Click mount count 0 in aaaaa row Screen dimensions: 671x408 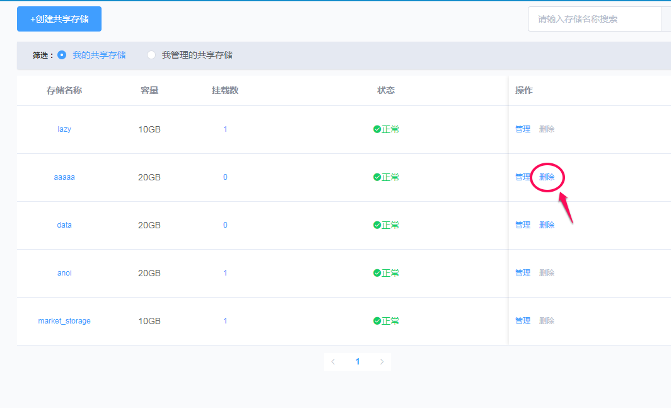click(x=225, y=177)
